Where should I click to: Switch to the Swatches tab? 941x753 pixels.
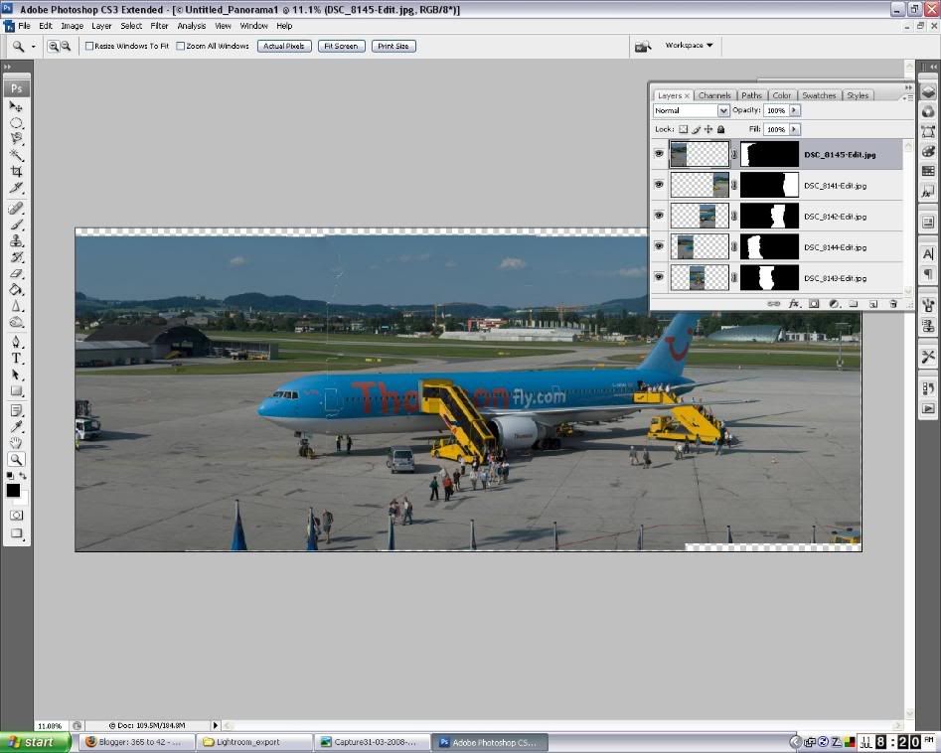819,95
